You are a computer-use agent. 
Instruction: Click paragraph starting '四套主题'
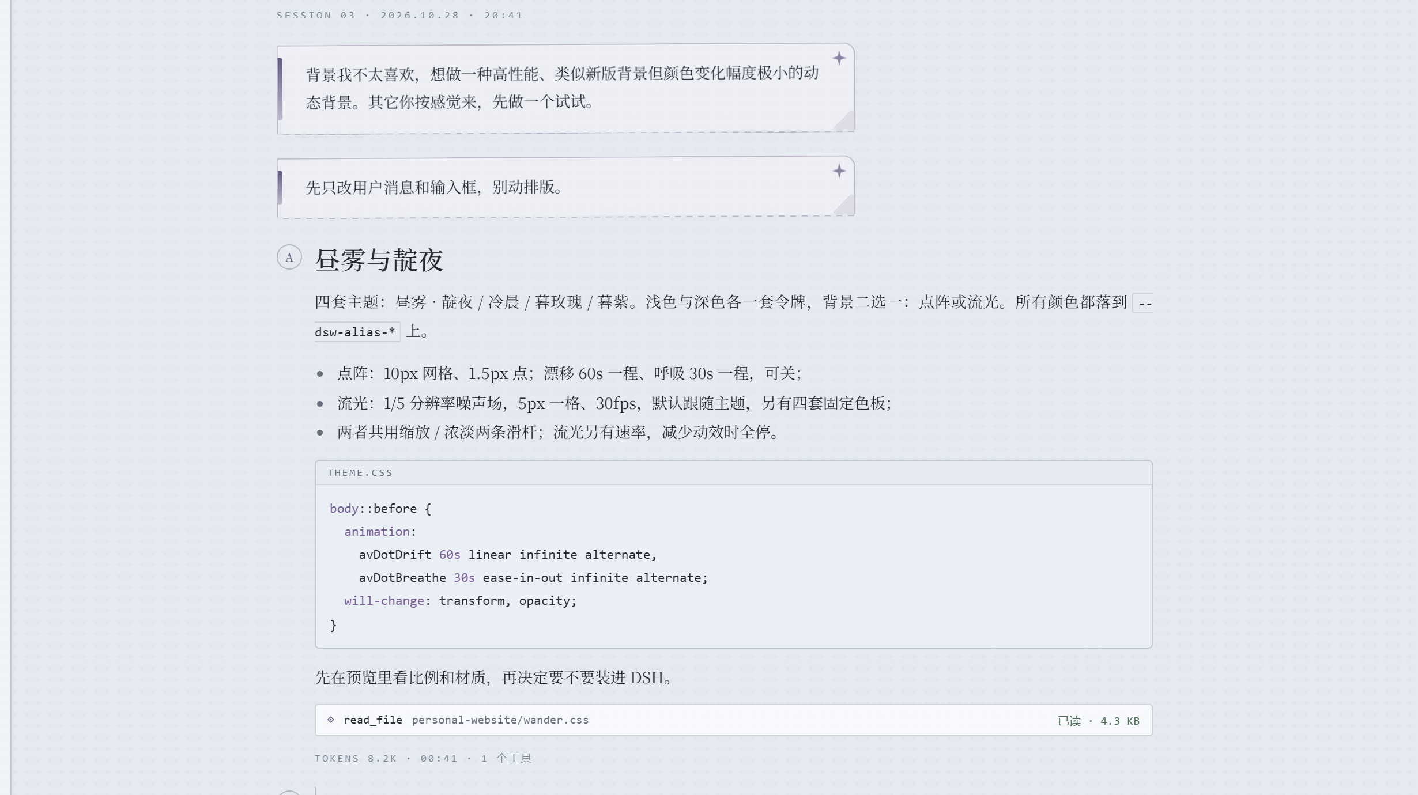pos(733,317)
